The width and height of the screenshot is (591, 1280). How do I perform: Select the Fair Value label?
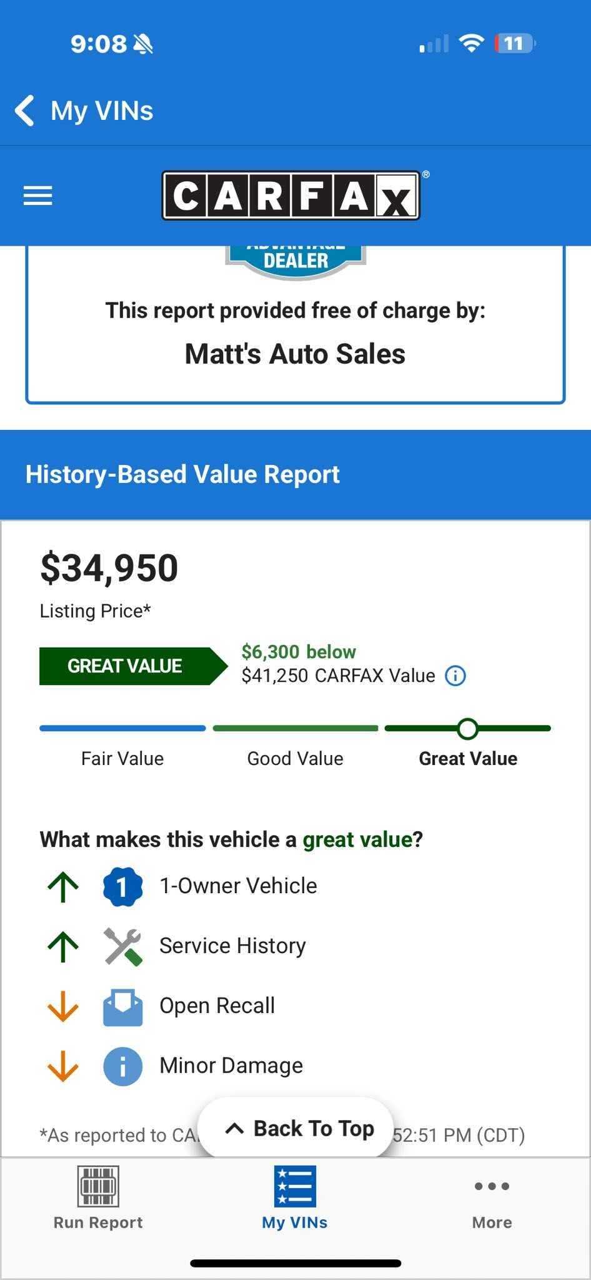(x=122, y=759)
